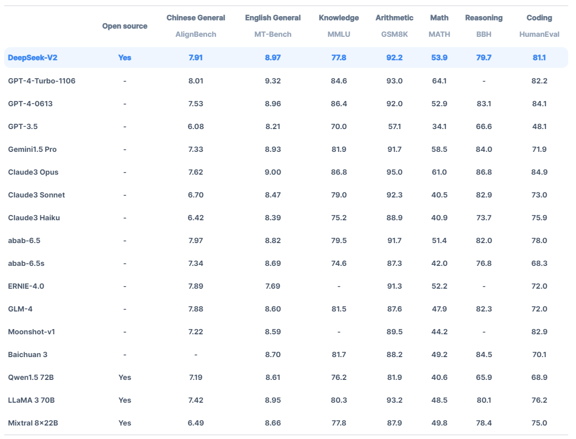Click the "GSM8K" benchmark label
576x439 pixels.
pos(394,34)
